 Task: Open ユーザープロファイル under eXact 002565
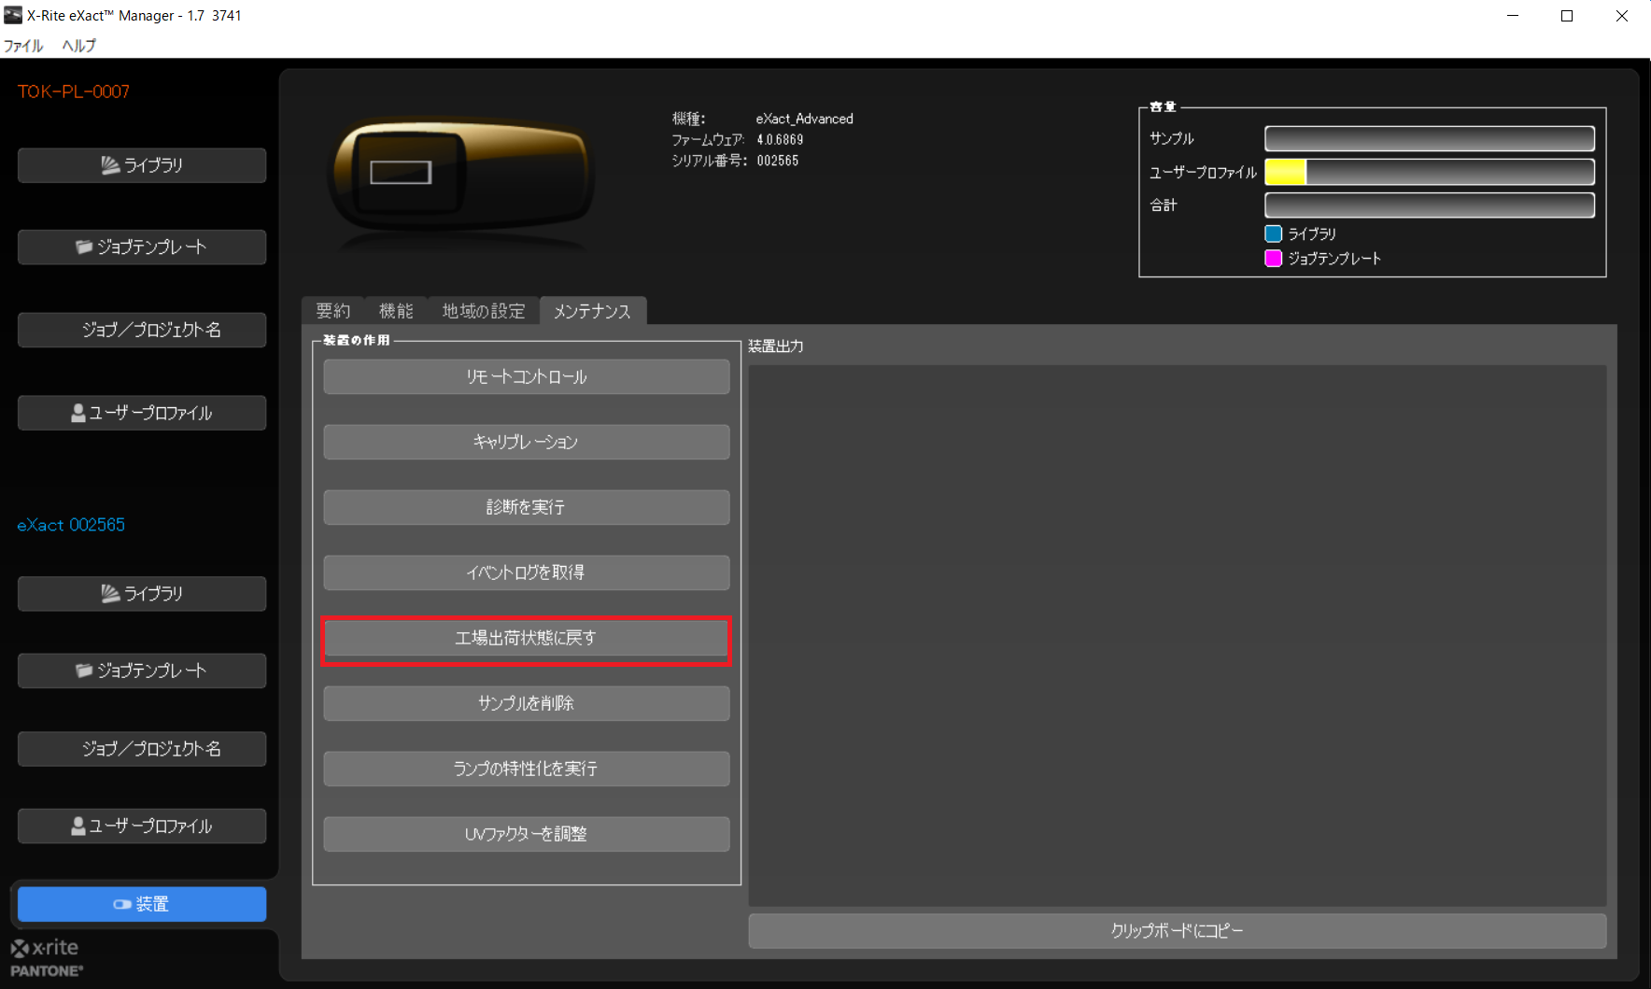pos(142,827)
